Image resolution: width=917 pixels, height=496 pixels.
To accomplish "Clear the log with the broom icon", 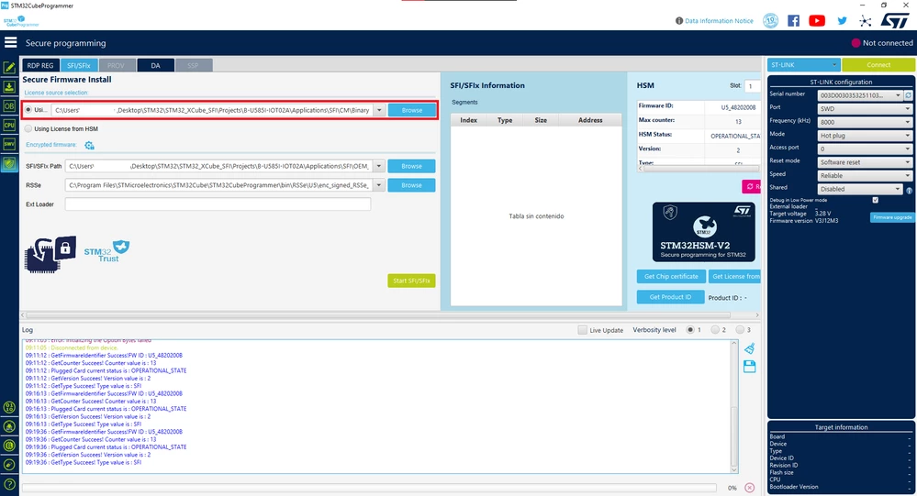I will [x=750, y=348].
